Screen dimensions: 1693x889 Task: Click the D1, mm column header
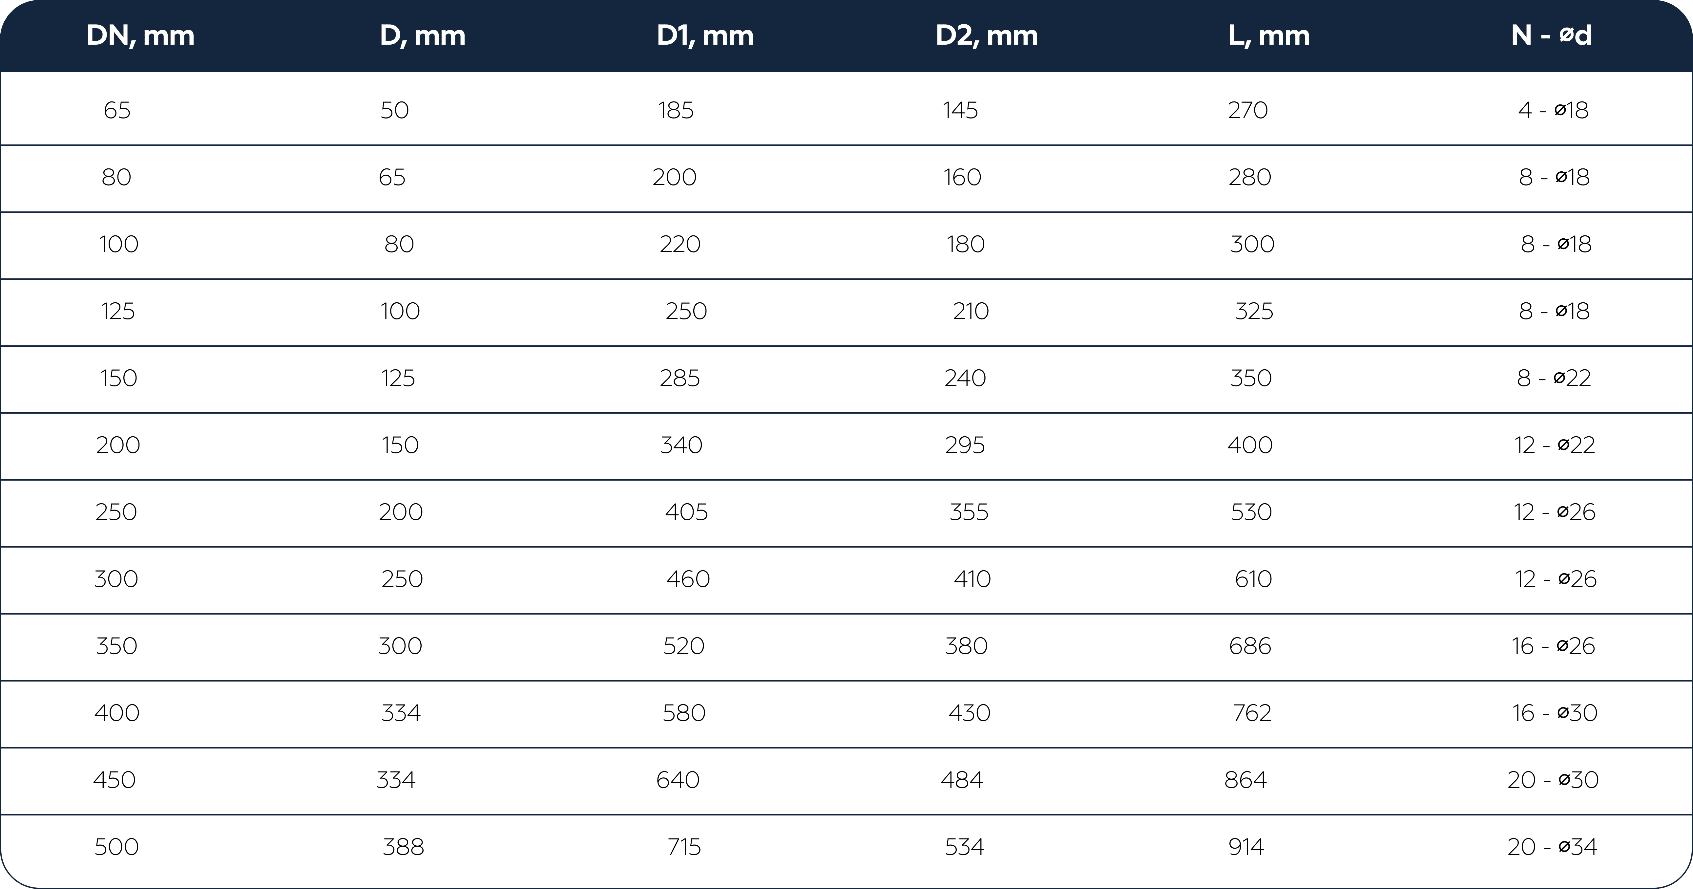tap(704, 36)
